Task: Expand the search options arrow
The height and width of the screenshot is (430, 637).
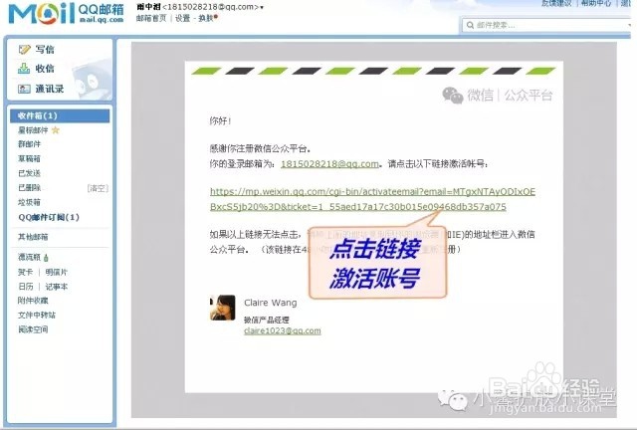Action: (629, 25)
